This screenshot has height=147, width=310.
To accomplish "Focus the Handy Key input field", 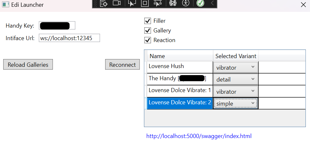I will coord(57,26).
